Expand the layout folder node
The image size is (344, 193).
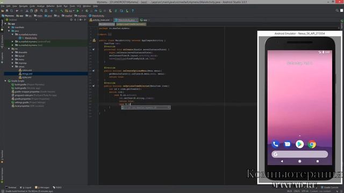point(12,56)
